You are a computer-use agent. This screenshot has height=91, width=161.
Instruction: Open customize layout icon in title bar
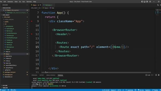coord(150,2)
